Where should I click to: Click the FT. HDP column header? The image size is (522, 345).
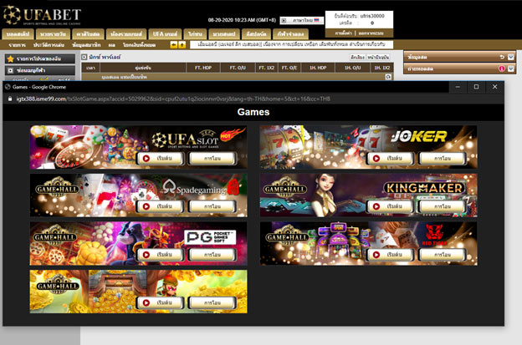click(203, 68)
